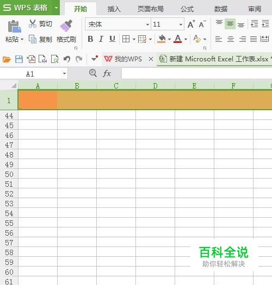Click the fx insert function icon
272x285 pixels.
point(107,73)
